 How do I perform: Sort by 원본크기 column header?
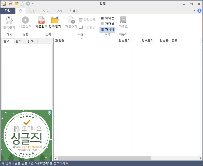(144, 41)
